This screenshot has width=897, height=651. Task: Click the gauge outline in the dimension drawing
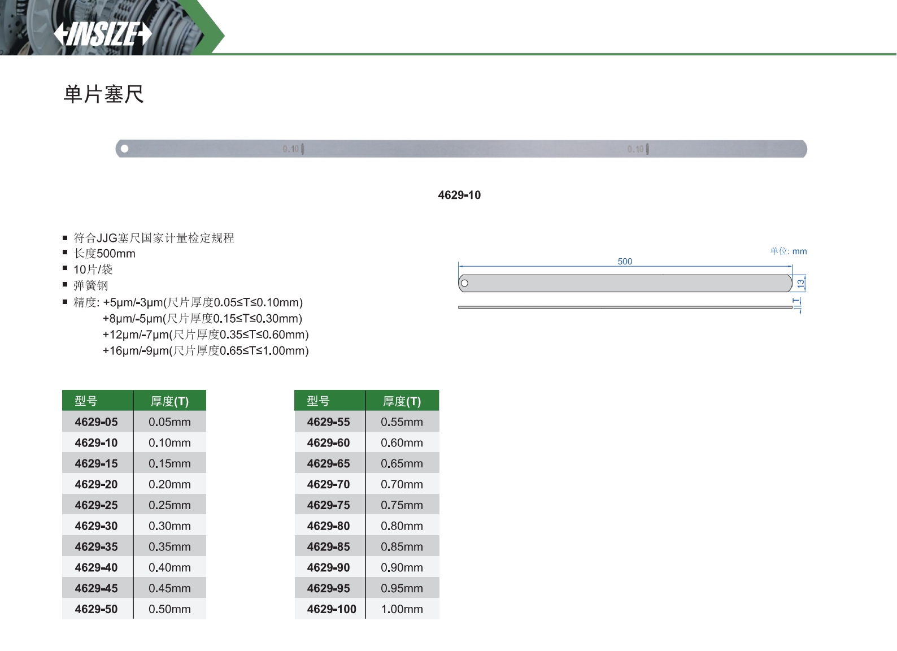pyautogui.click(x=625, y=283)
